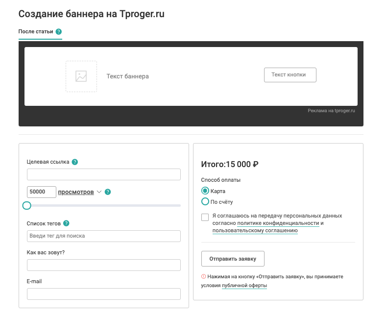This screenshot has width=386, height=317.
Task: Click Текст кнопки banner button
Action: [x=290, y=75]
